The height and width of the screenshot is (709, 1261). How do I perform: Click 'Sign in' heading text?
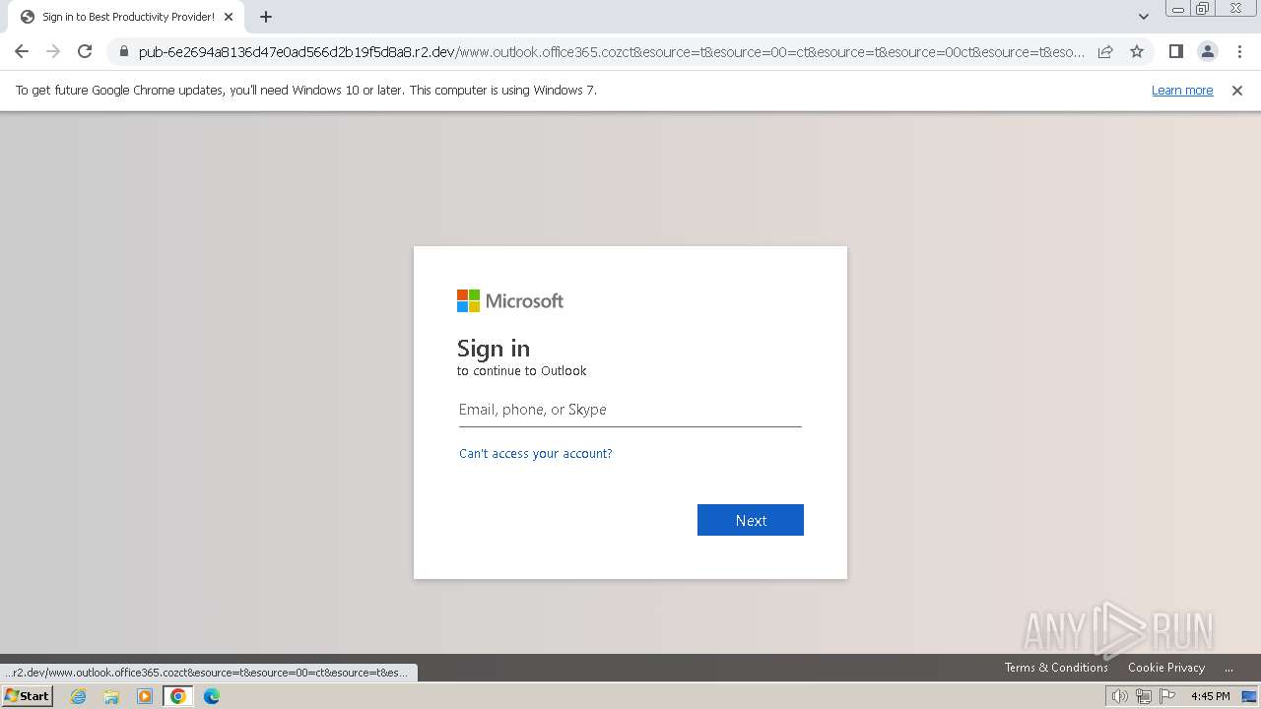click(x=494, y=349)
